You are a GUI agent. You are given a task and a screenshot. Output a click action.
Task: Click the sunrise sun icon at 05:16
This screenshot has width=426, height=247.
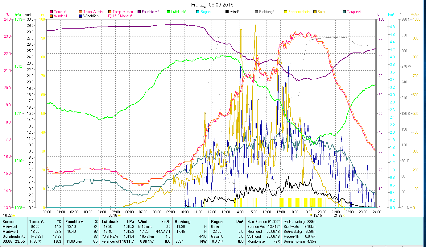(x=119, y=216)
